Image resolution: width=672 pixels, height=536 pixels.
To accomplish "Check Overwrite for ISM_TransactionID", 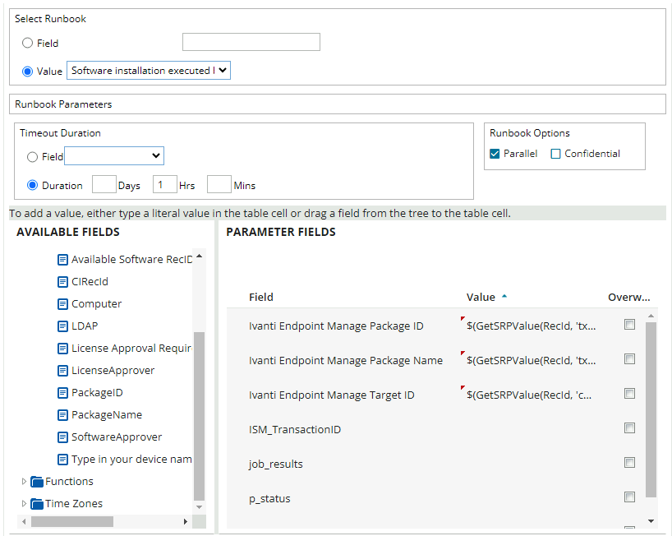I will pyautogui.click(x=629, y=428).
